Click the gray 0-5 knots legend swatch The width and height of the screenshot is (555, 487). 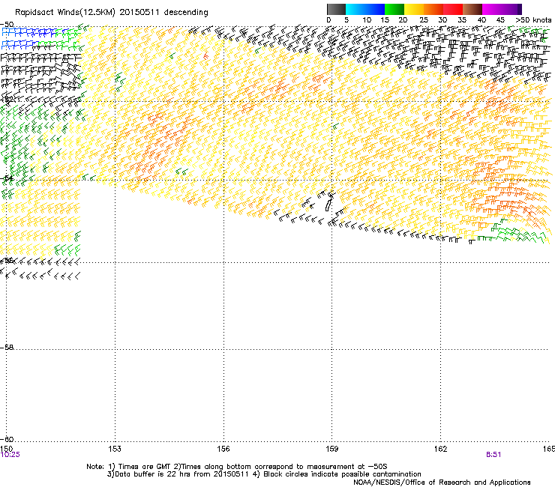[x=336, y=9]
